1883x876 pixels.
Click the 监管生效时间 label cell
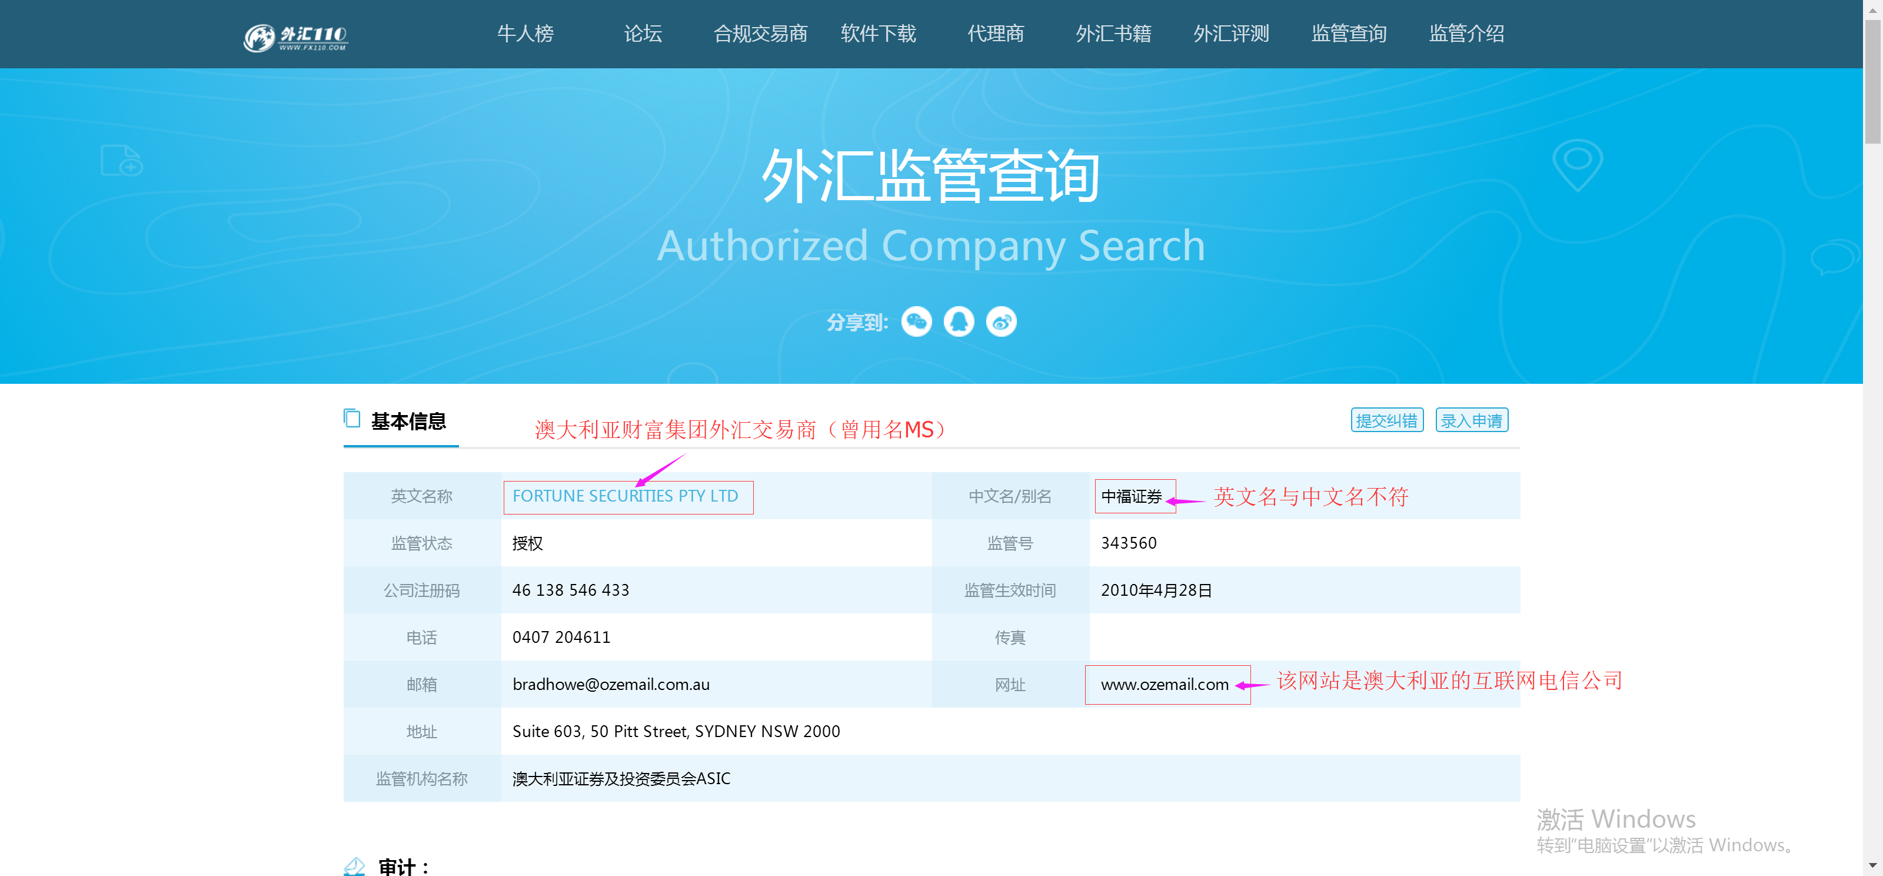pyautogui.click(x=1010, y=590)
